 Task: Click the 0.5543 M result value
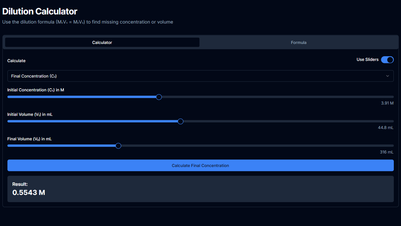click(29, 192)
